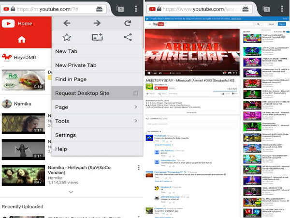The height and width of the screenshot is (218, 290).
Task: Open the player settings gear
Action: 224,73
